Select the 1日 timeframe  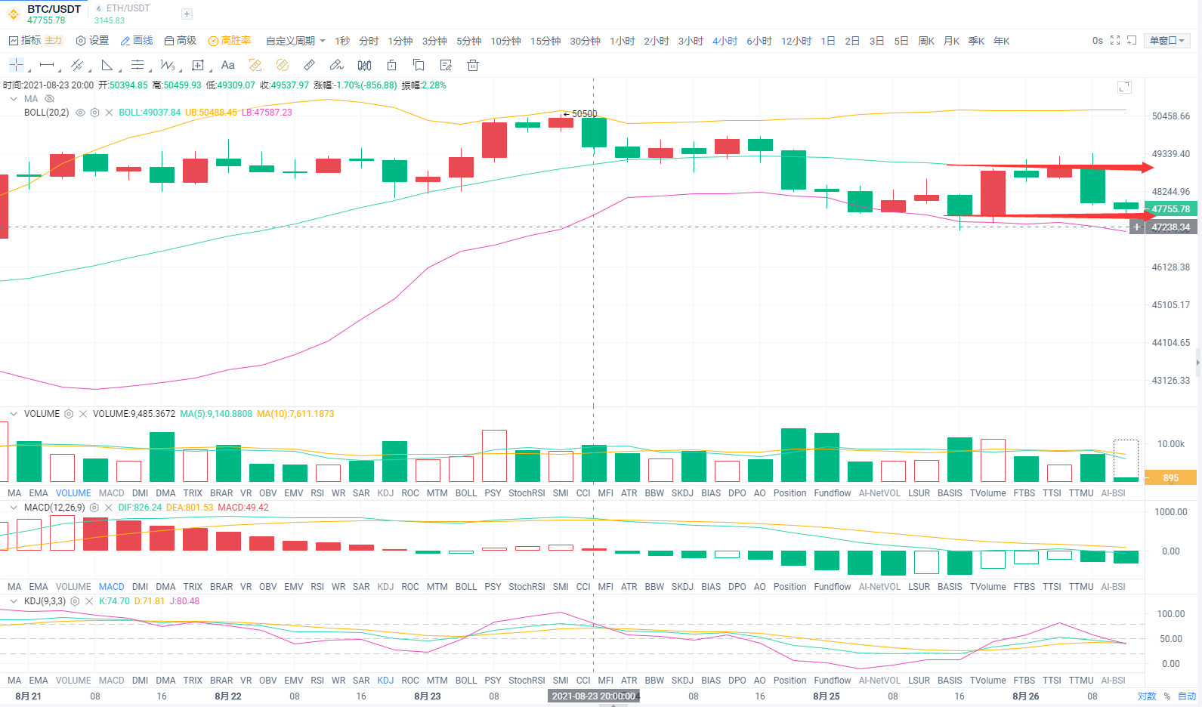point(828,41)
